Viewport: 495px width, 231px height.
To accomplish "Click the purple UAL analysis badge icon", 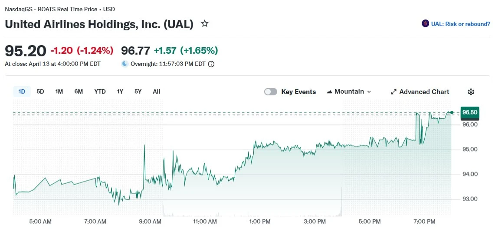I will coord(425,24).
